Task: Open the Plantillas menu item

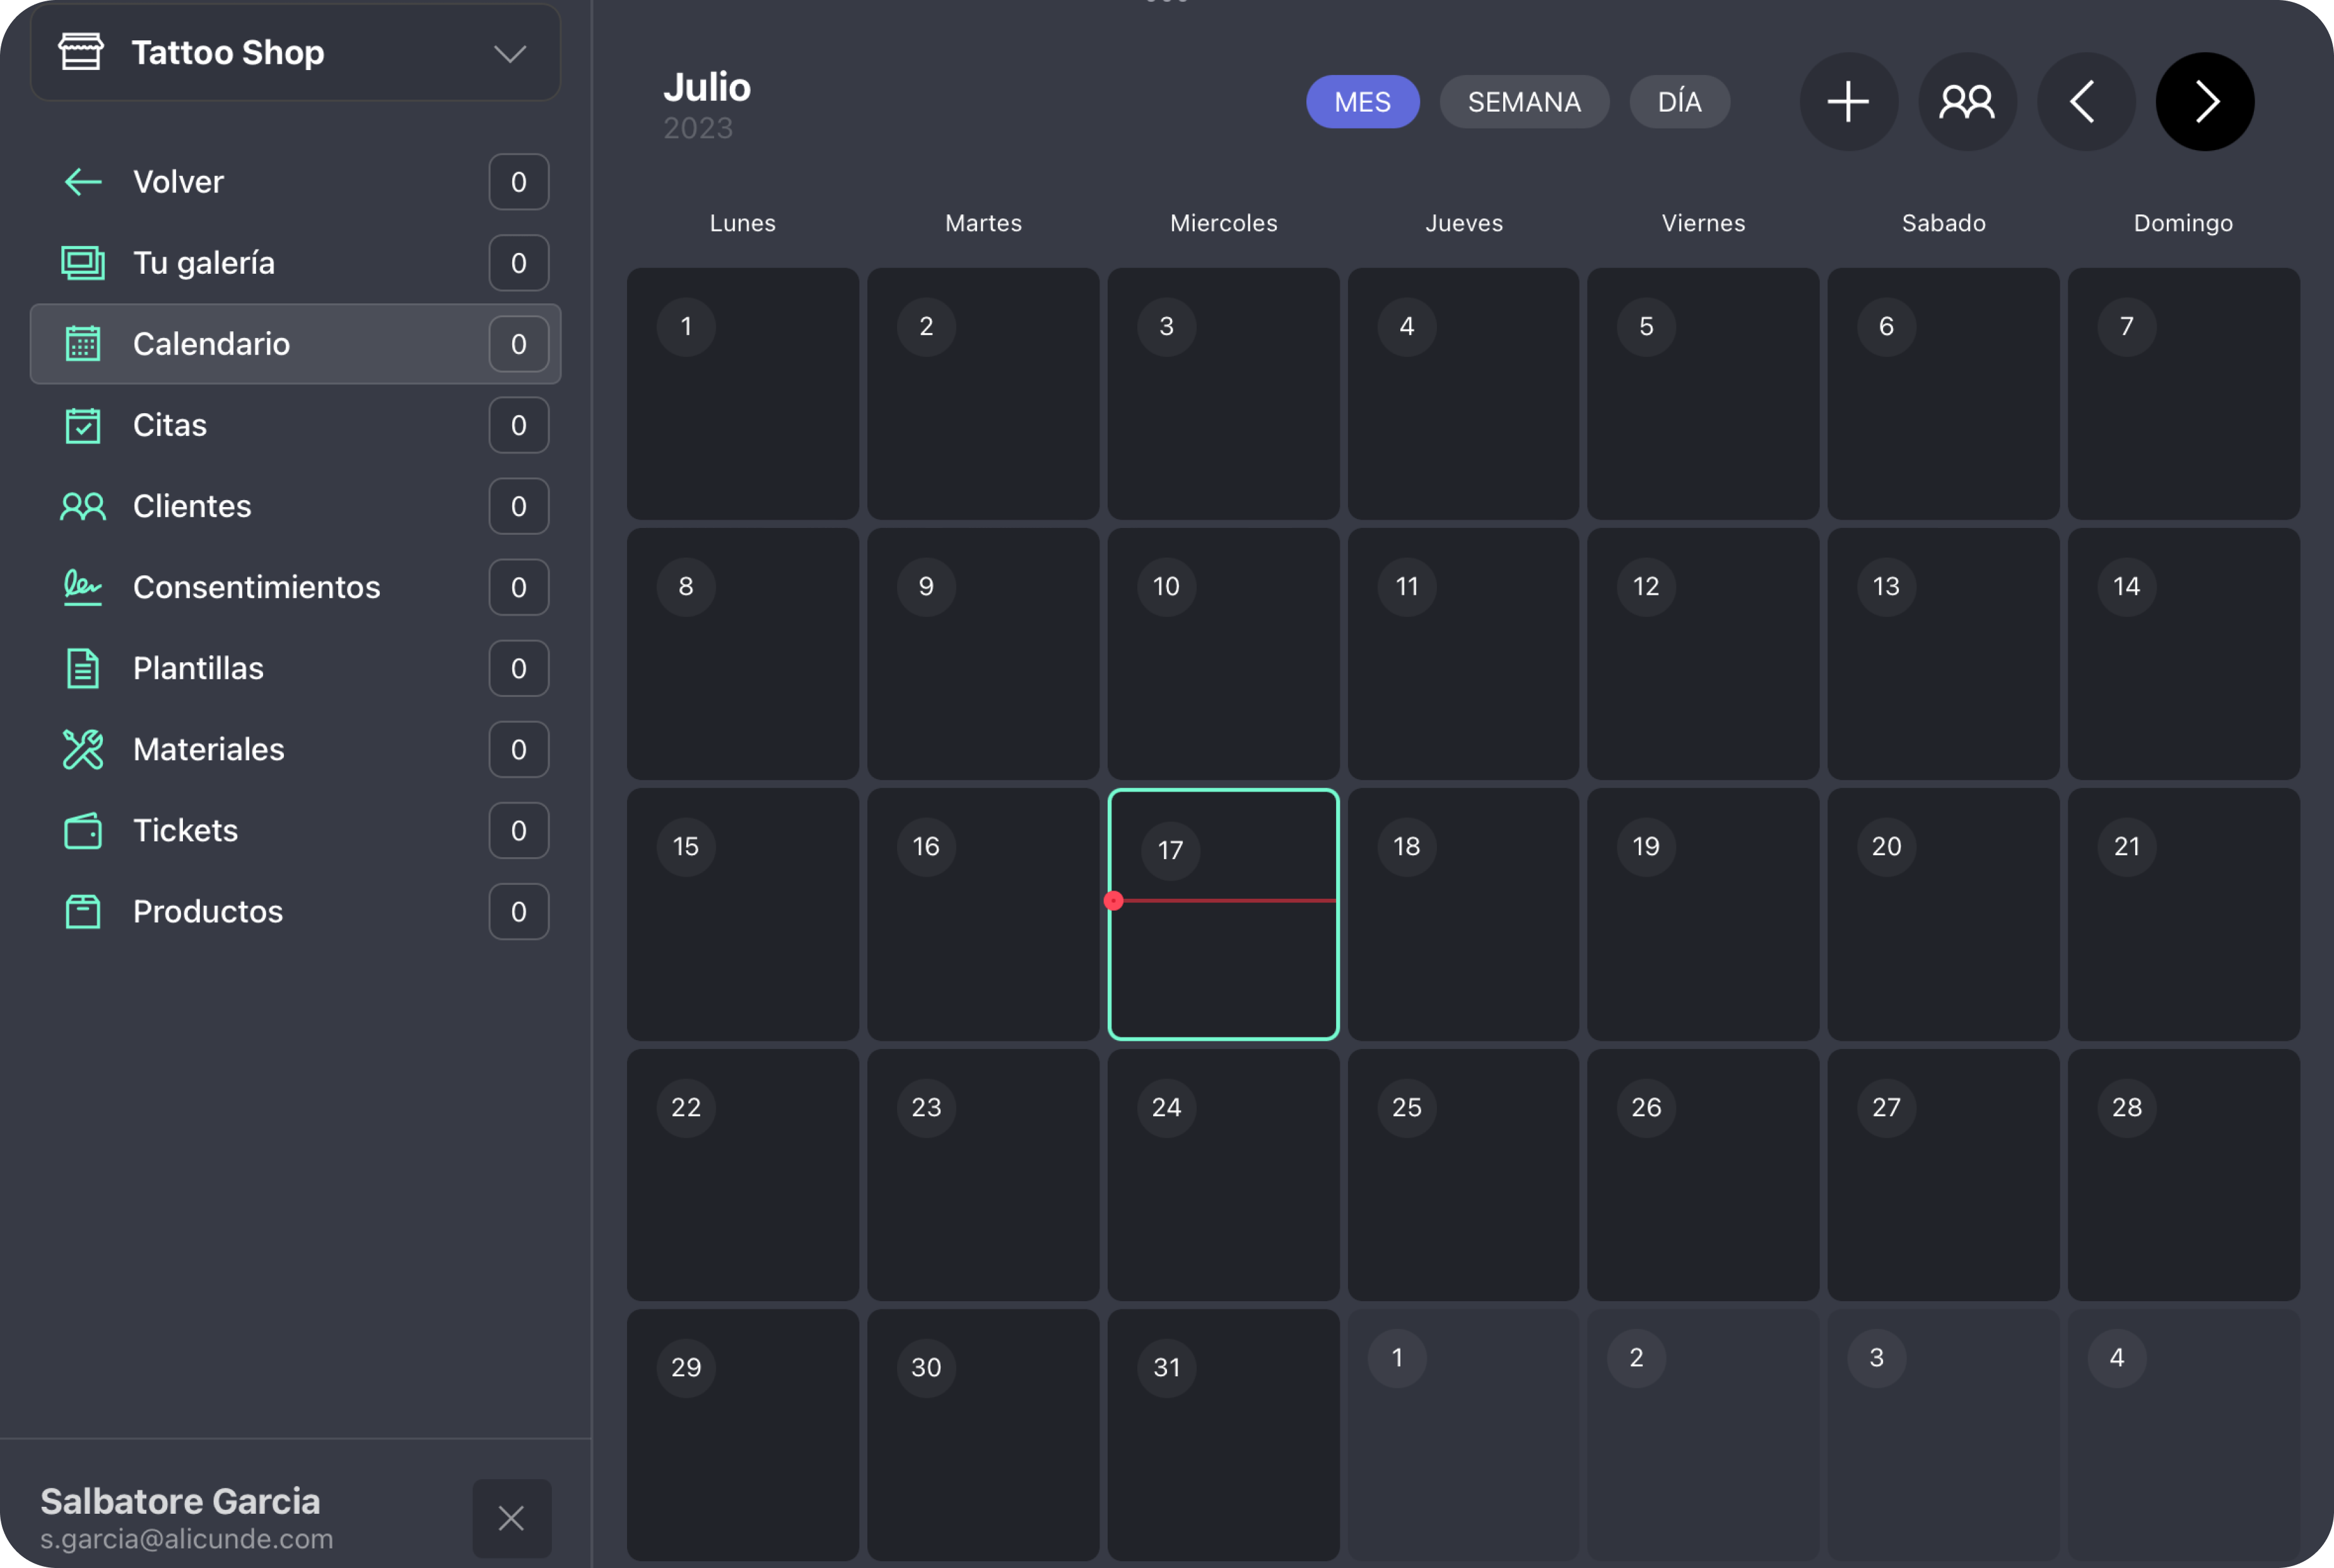Action: point(198,668)
